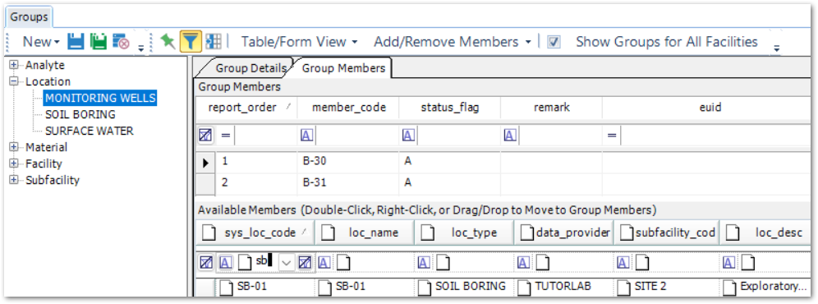Open the Table/Form View dropdown

pos(300,42)
